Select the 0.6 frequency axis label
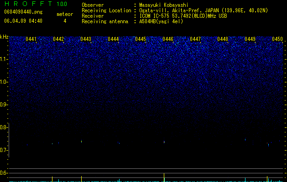 4,173
